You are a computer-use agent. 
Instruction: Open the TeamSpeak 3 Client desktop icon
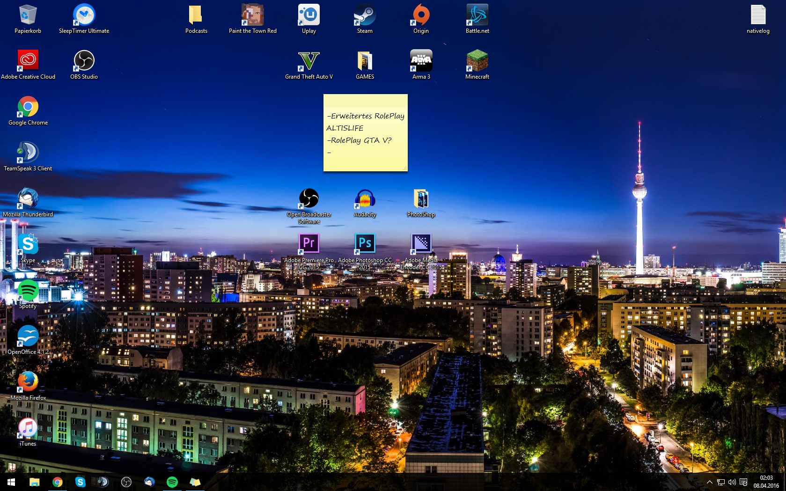pos(28,154)
